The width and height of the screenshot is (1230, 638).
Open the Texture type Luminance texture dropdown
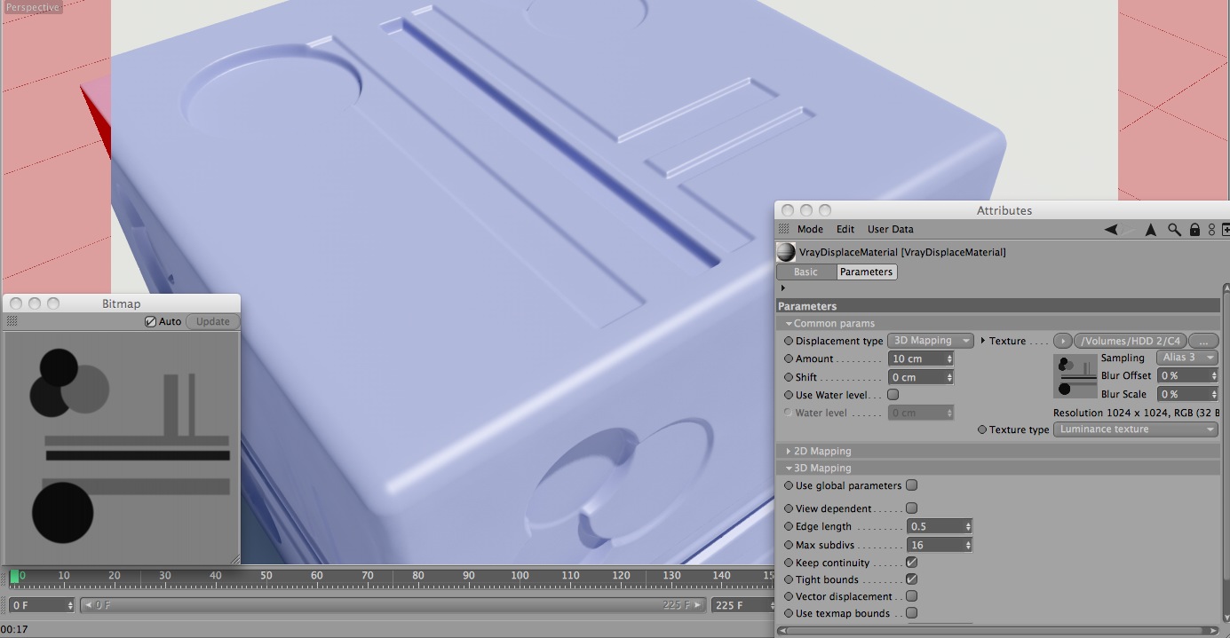(1136, 429)
